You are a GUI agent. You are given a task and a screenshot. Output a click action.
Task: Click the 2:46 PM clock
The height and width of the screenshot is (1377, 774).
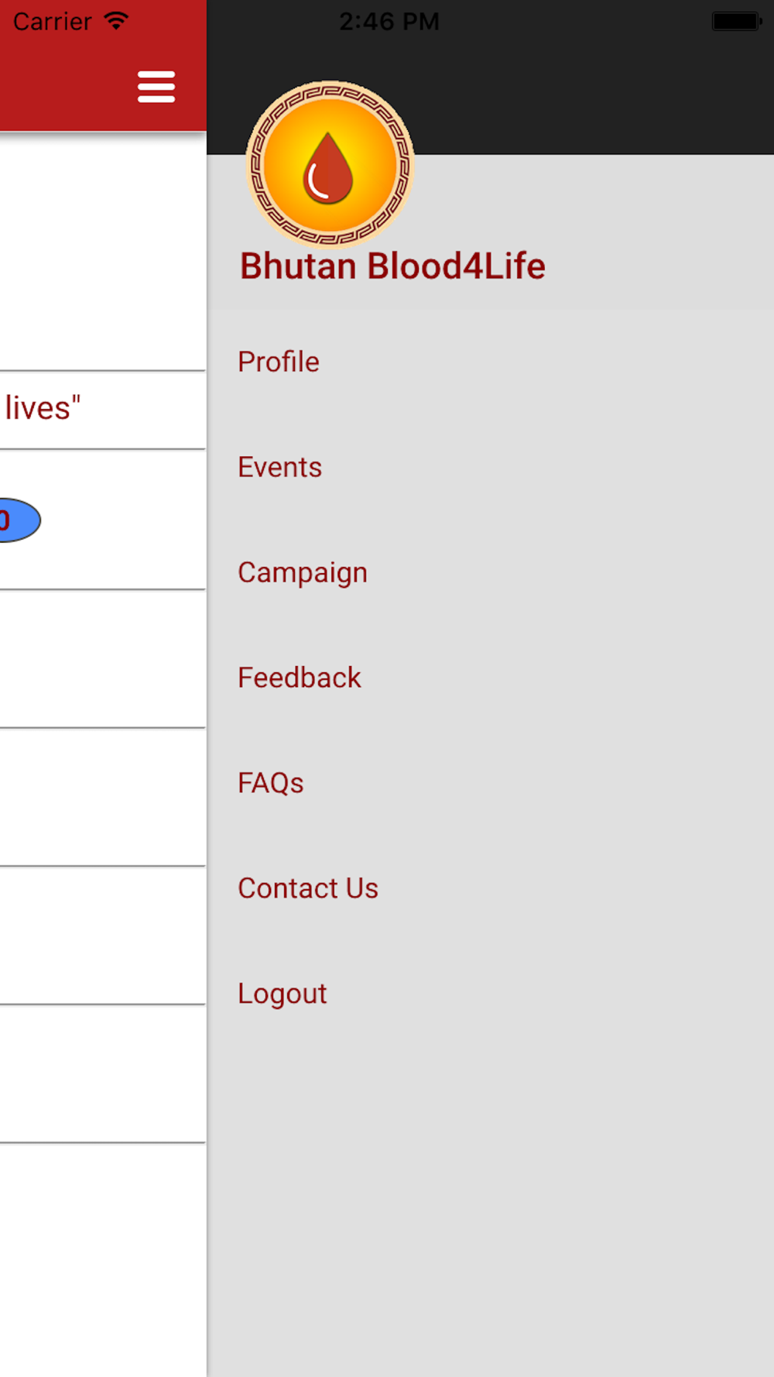[389, 22]
